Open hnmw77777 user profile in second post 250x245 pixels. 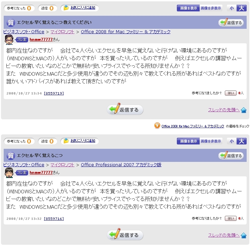tap(41, 173)
